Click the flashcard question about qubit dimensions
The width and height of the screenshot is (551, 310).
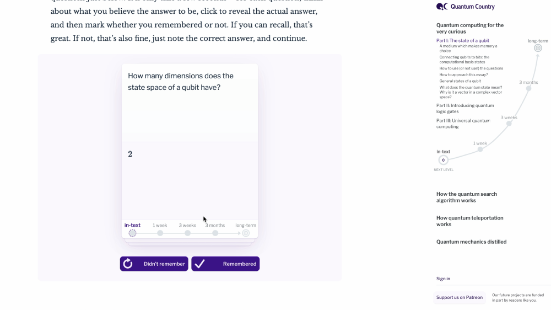click(x=181, y=82)
